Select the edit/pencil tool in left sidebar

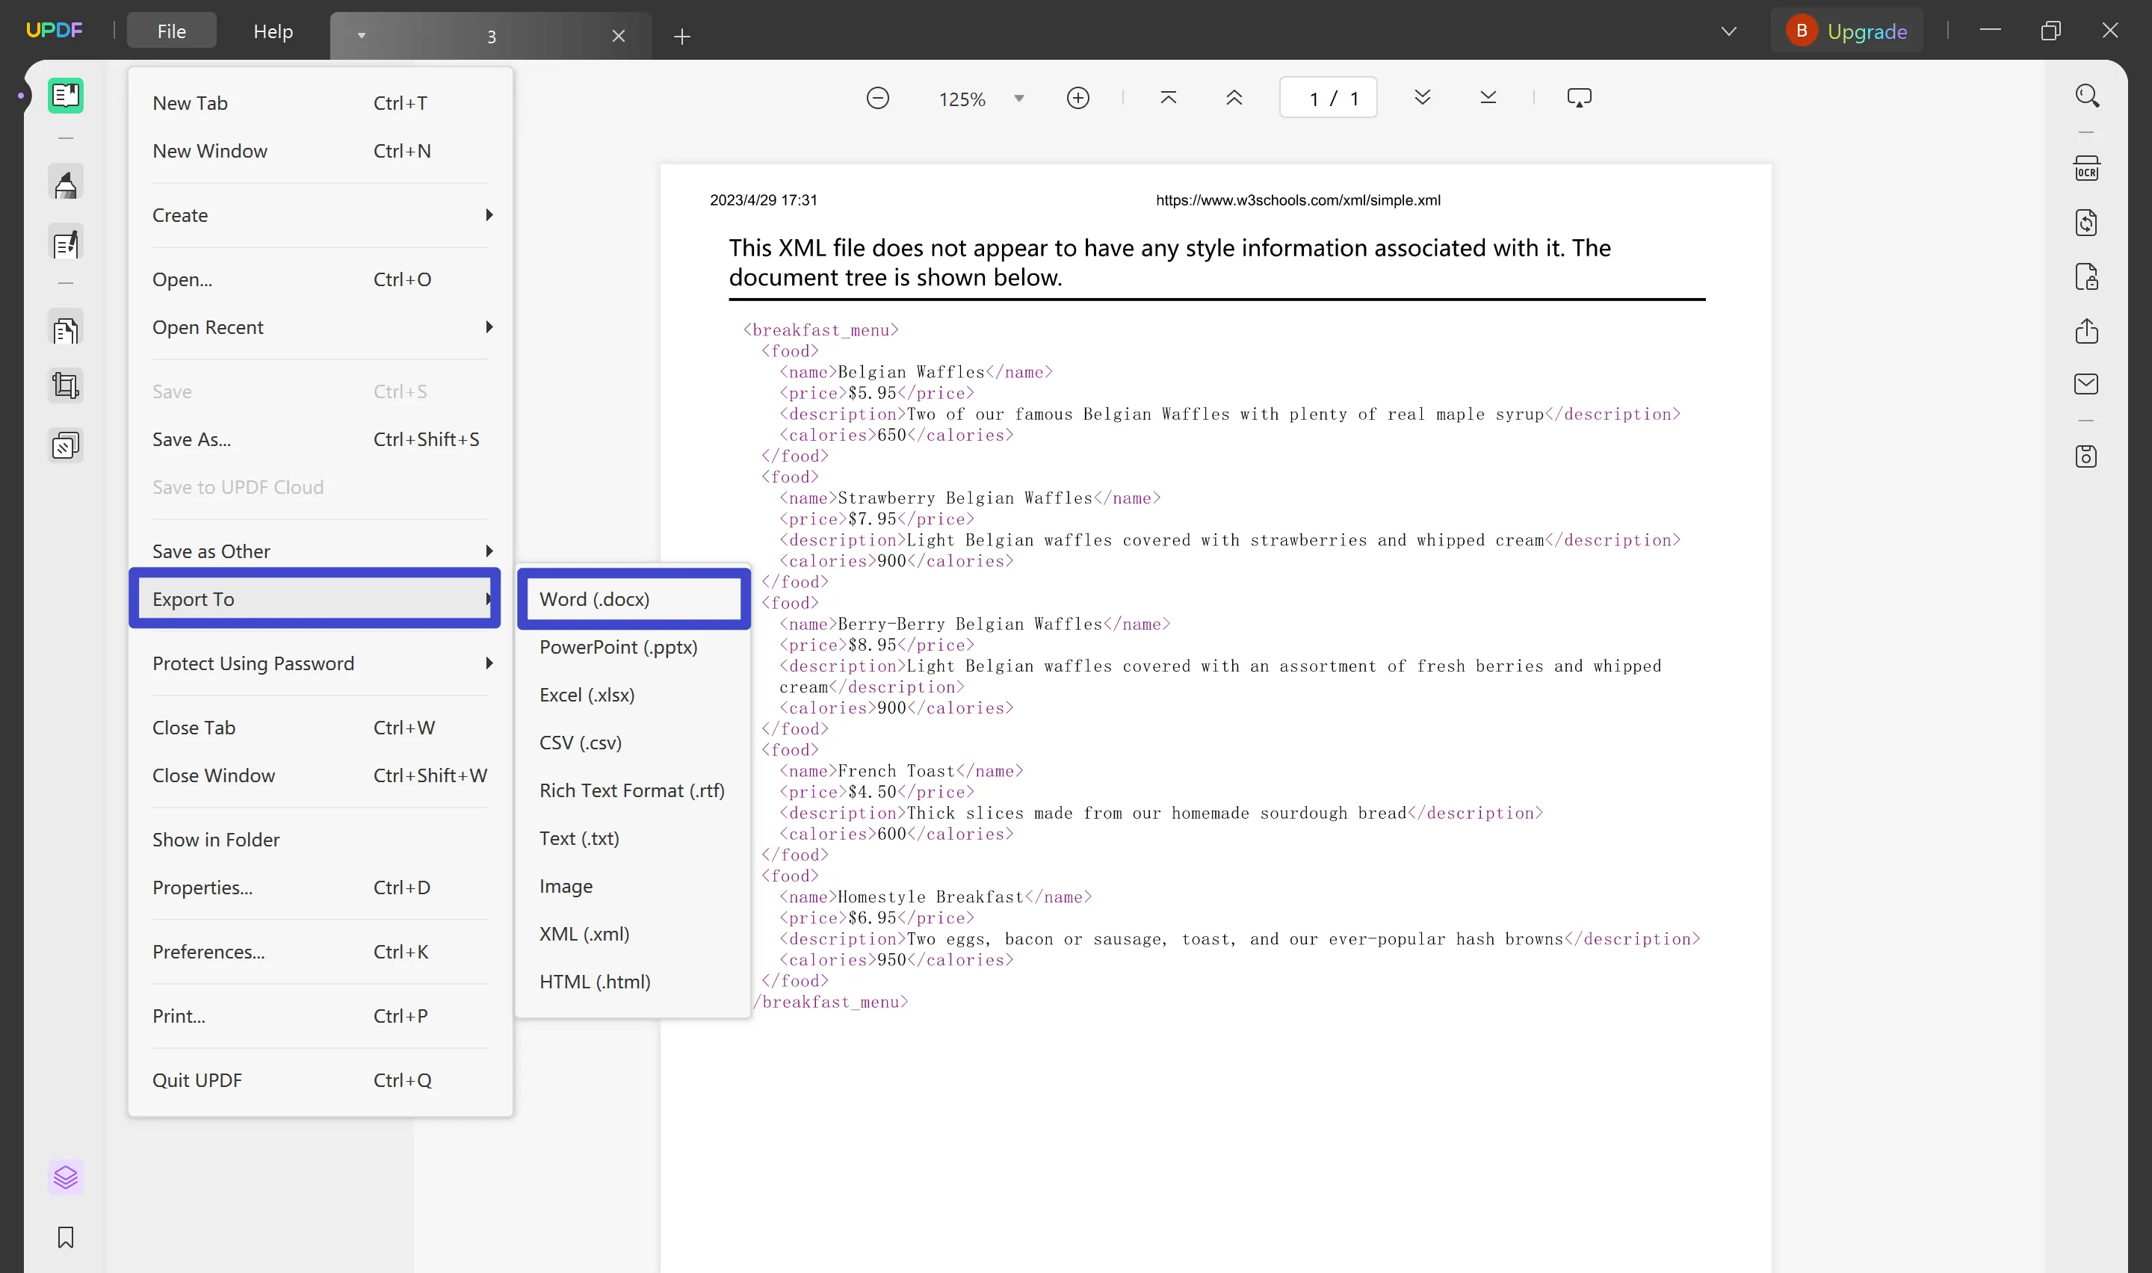click(65, 244)
